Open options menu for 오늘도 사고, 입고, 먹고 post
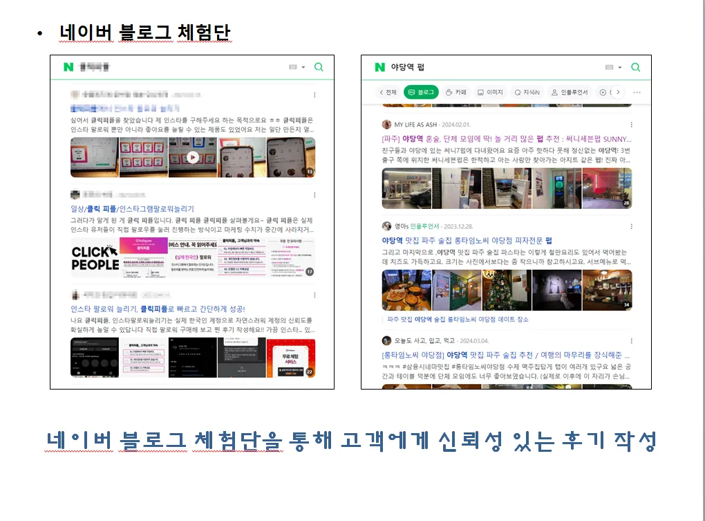 631,341
